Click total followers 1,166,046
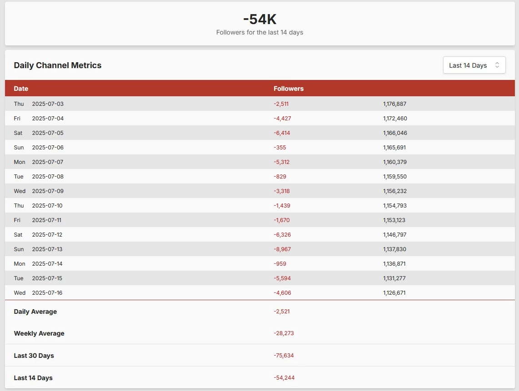Image resolution: width=519 pixels, height=391 pixels. tap(395, 133)
